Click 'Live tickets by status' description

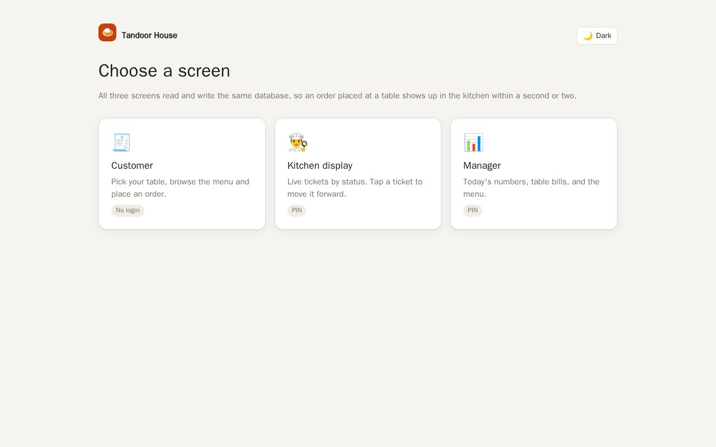point(355,188)
